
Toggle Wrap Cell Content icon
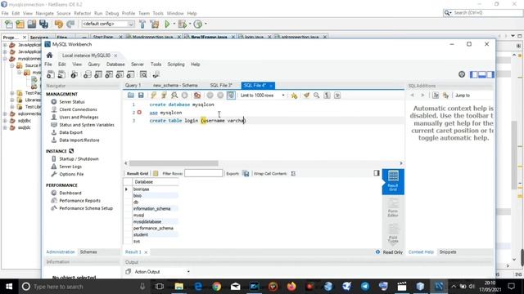293,173
